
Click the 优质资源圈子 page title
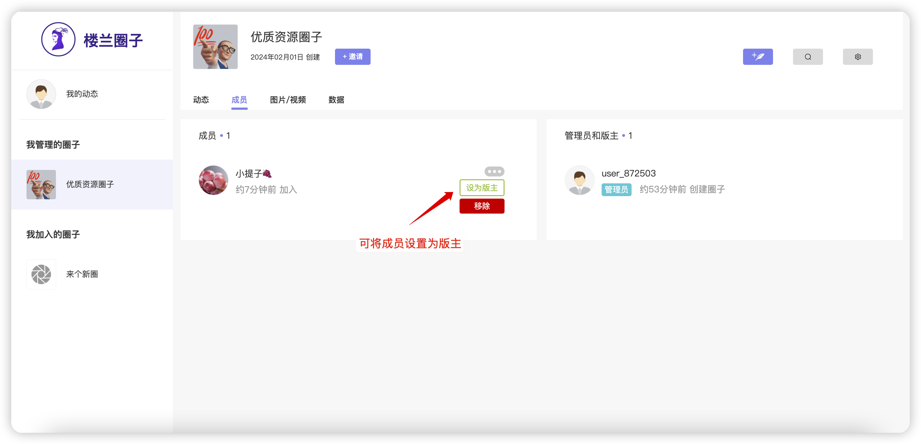point(286,37)
